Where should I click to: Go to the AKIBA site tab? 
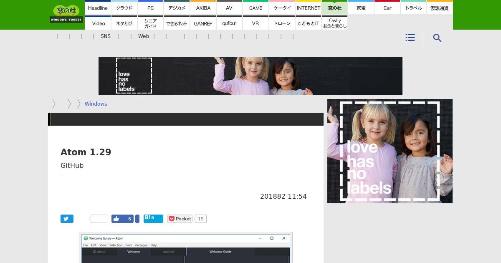click(x=203, y=8)
